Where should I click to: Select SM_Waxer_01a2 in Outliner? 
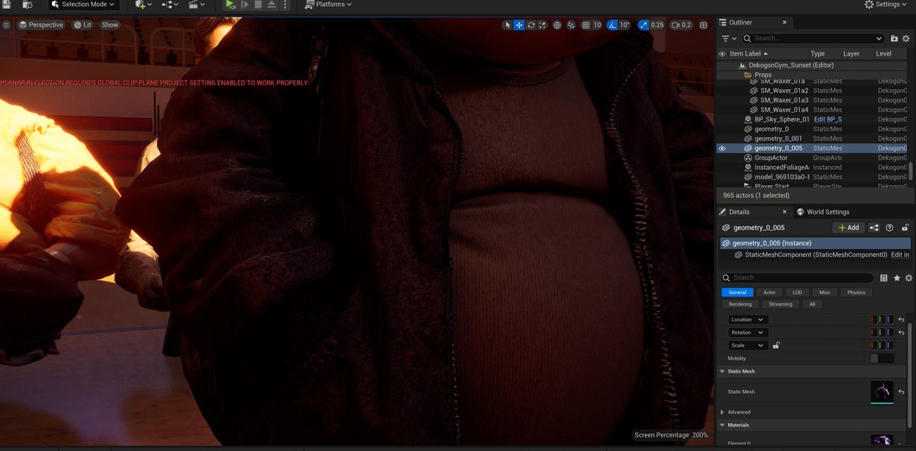784,91
